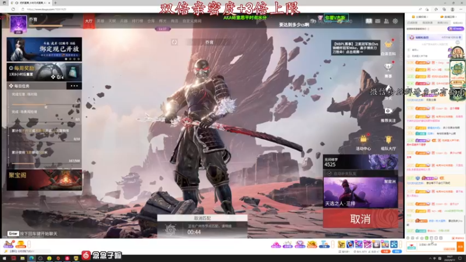This screenshot has width=466, height=262.
Task: Select the 天选之人·三排 mode card
Action: [361, 192]
